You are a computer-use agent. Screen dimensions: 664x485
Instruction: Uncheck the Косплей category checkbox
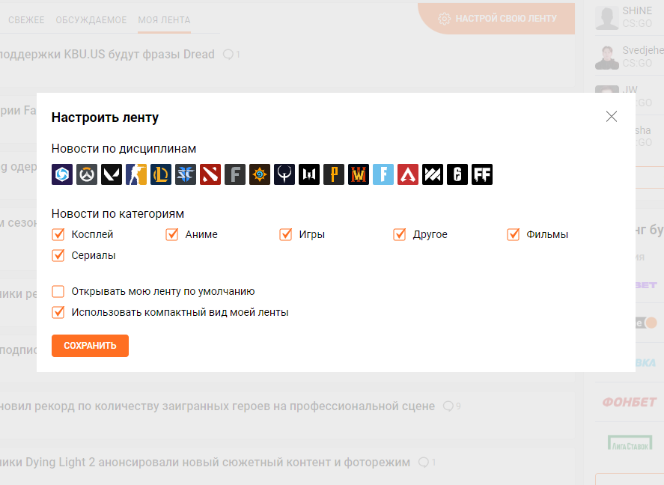[x=58, y=234]
